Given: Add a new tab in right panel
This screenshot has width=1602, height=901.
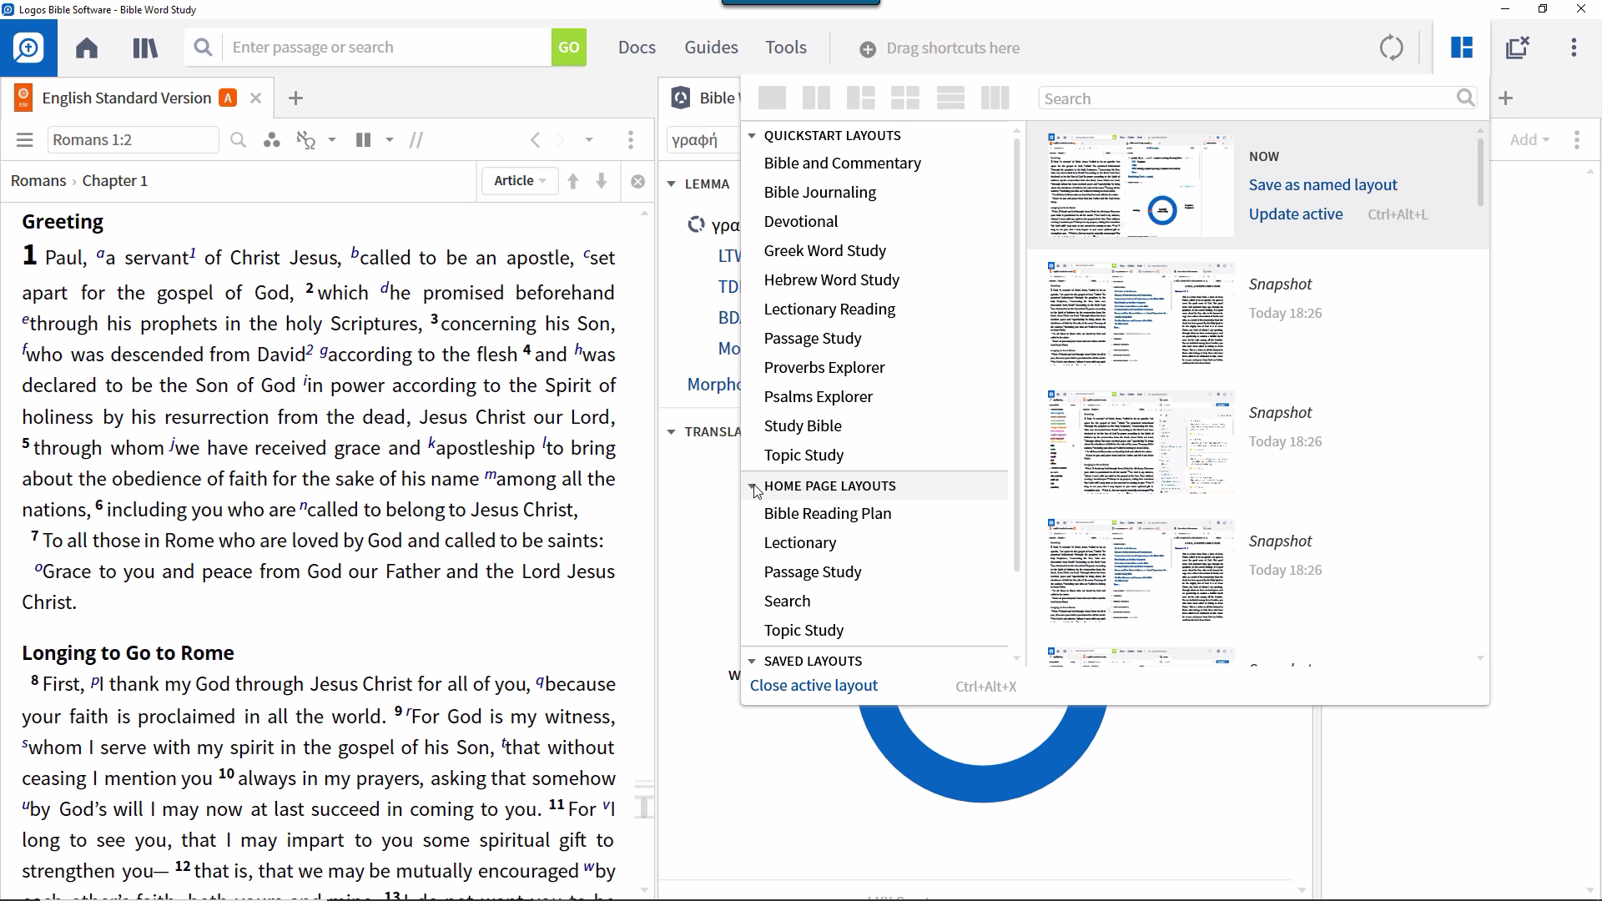Looking at the screenshot, I should click(x=1505, y=98).
